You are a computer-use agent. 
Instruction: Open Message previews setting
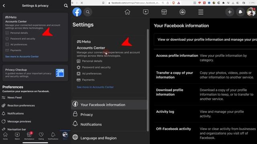click(16, 122)
